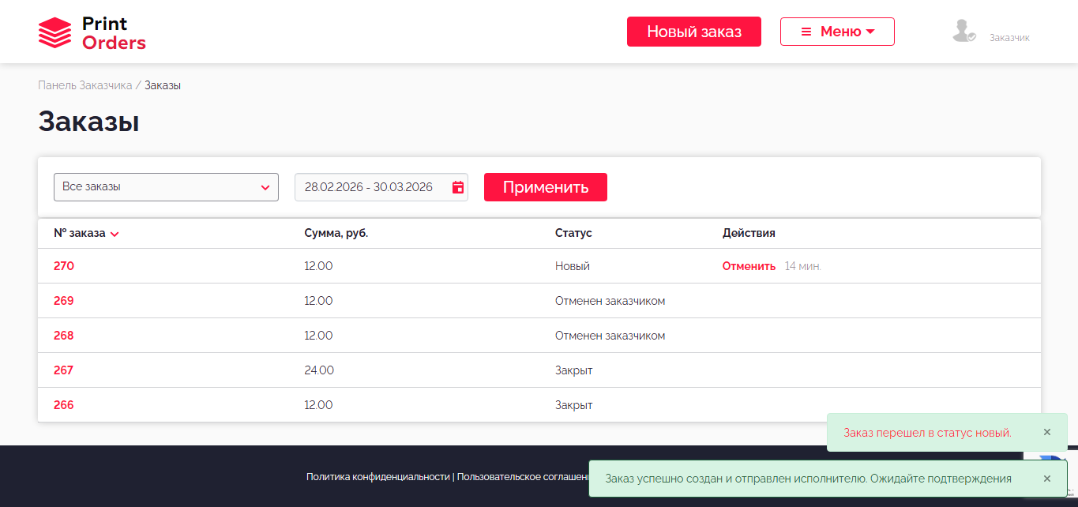
Task: Open 'Политика конфиденциальности' footer link
Action: click(378, 477)
